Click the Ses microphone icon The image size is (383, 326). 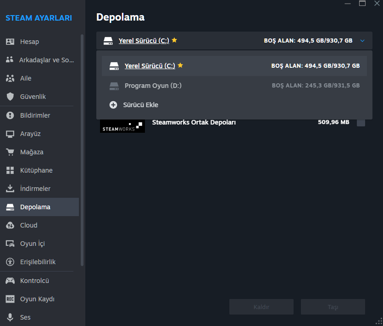click(10, 317)
